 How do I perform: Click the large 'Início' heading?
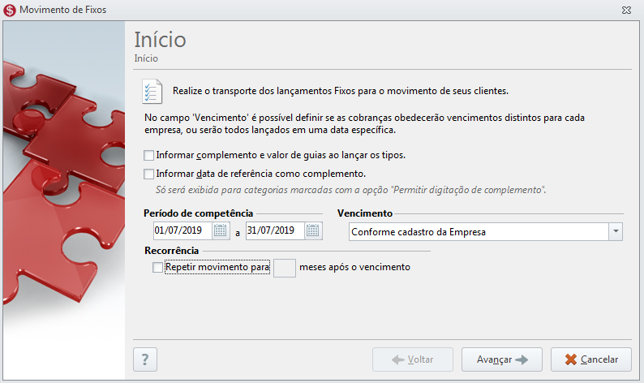(x=160, y=40)
